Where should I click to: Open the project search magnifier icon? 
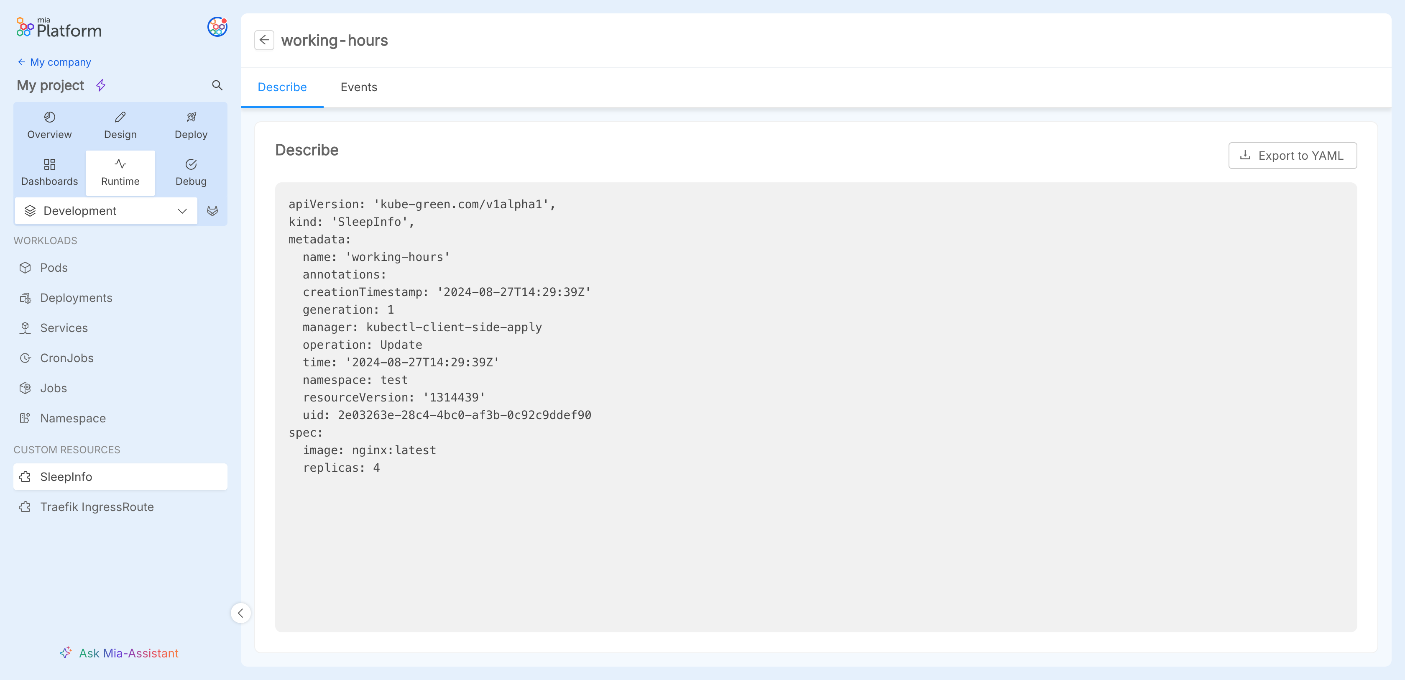coord(217,85)
